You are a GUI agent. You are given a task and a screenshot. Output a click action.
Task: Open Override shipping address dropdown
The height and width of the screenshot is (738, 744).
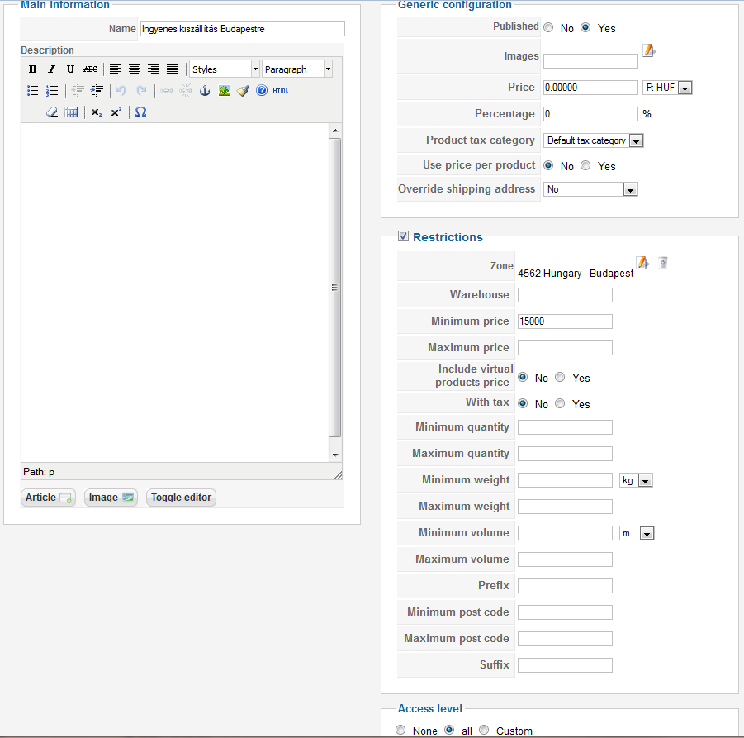590,189
